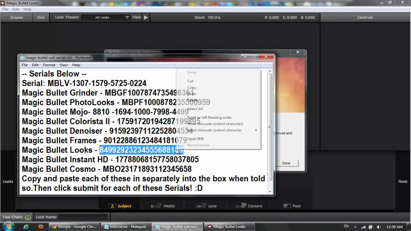Toggle the Tool Chain power button

point(28,217)
